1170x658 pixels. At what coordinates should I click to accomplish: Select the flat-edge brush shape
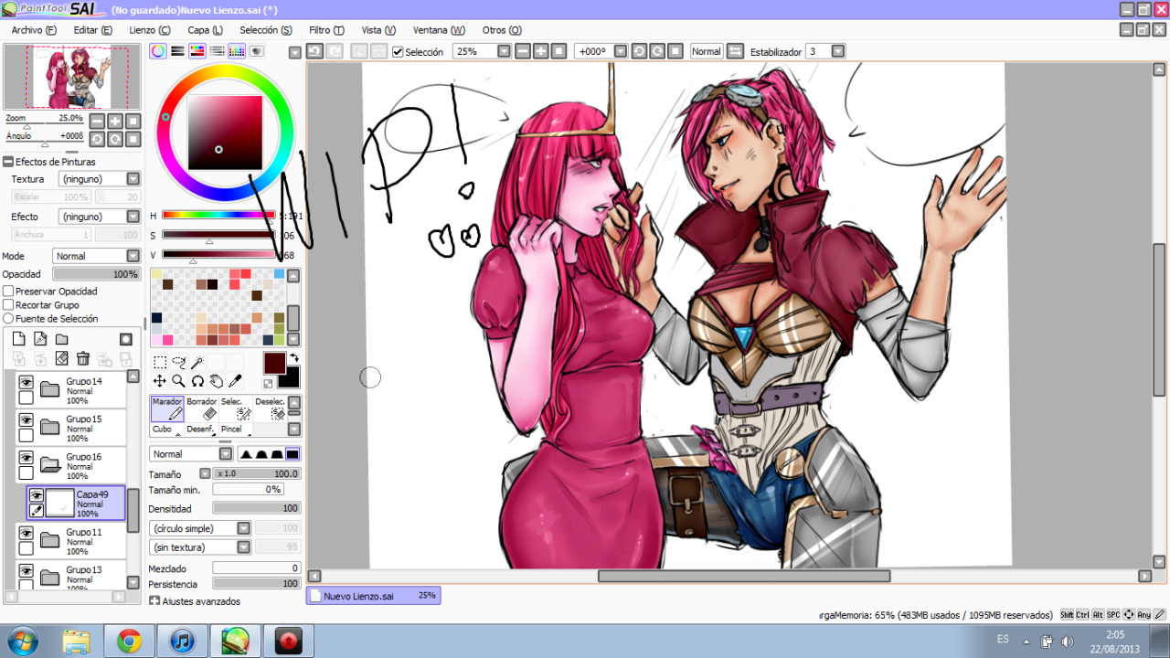tap(292, 454)
